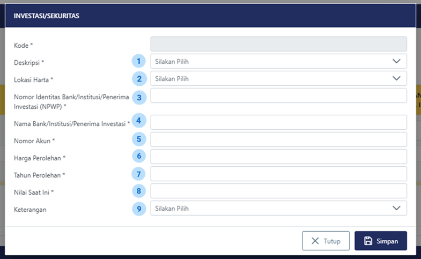This screenshot has width=421, height=259.
Task: Click into the Harga Perolehan field
Action: pos(278,157)
